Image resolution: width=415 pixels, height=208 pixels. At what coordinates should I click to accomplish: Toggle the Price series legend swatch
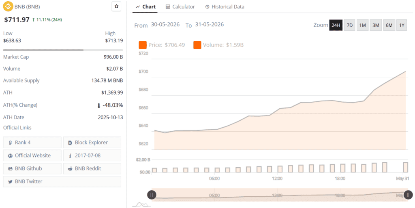pos(143,45)
